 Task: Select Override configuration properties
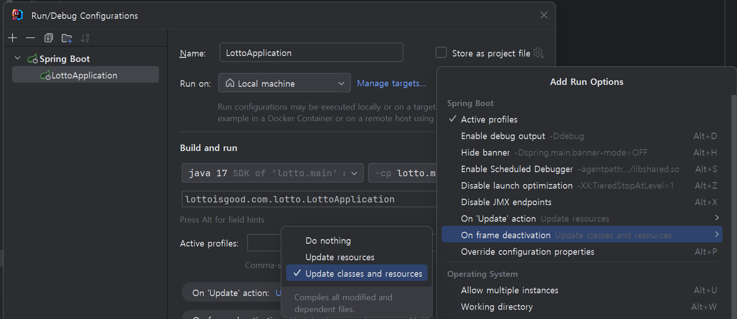click(582, 252)
